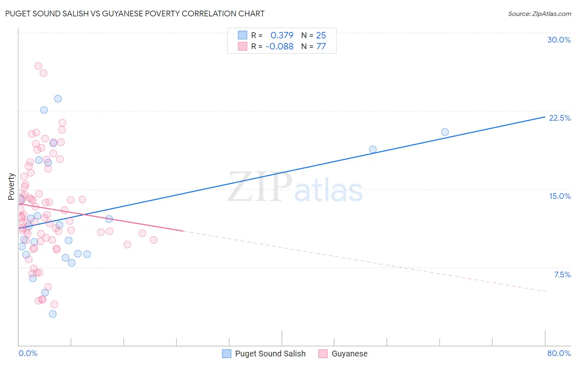Click the blue Puget Sound Salish legend swatch
576x365 pixels.
(x=227, y=354)
